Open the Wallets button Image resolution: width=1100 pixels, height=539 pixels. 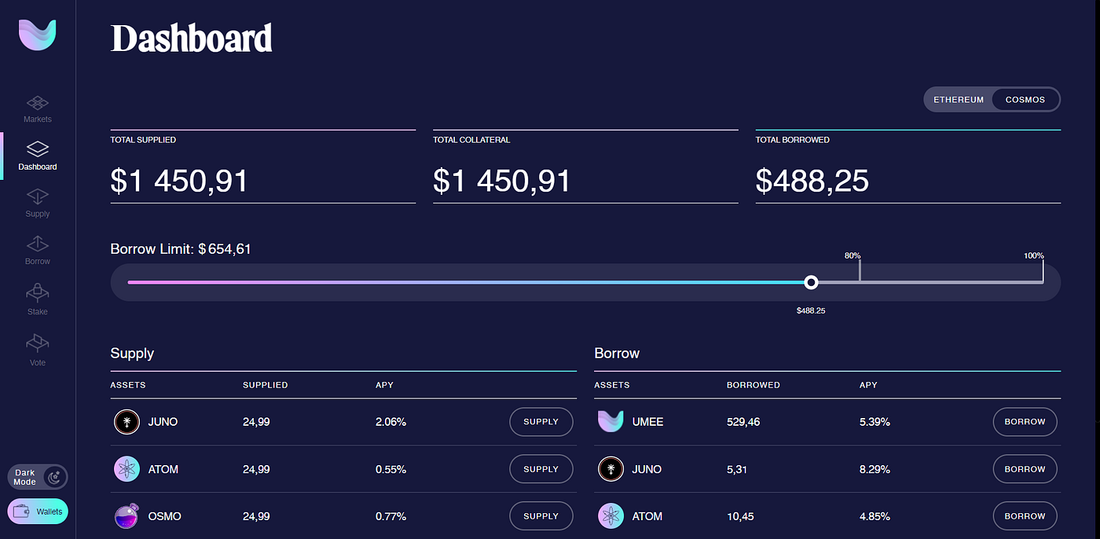(38, 511)
